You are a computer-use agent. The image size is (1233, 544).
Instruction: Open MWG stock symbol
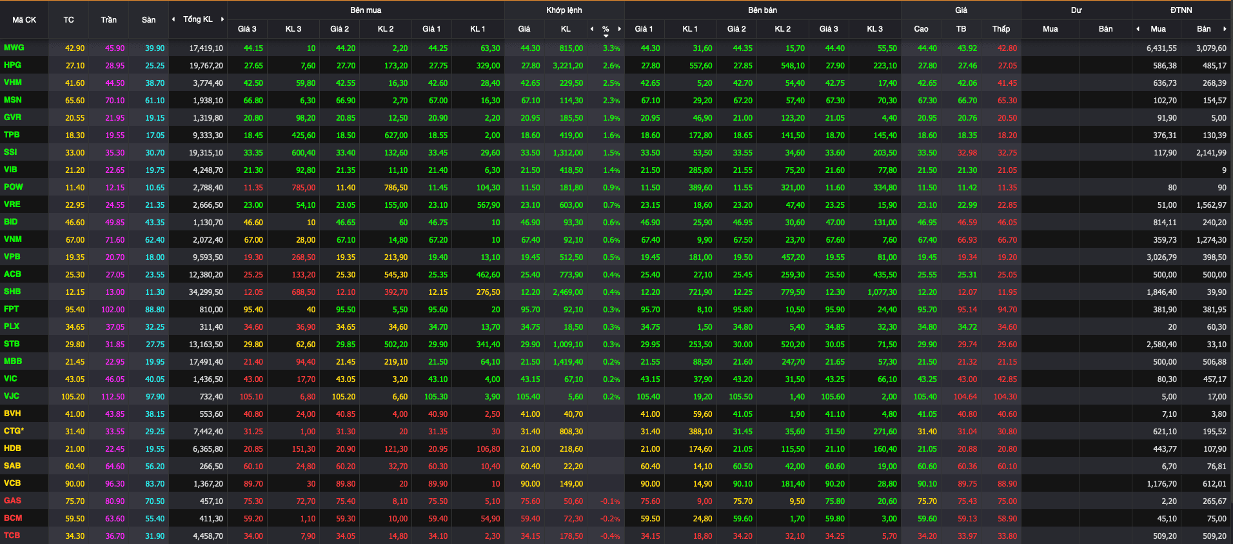(x=14, y=48)
